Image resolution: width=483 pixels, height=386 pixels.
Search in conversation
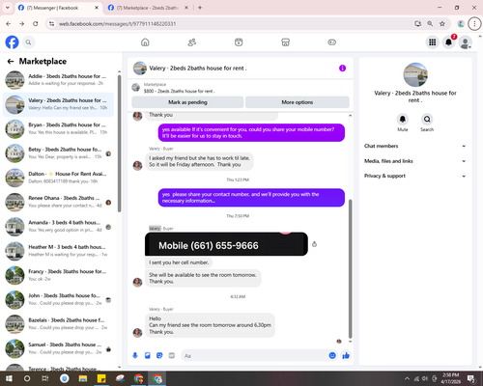(x=427, y=120)
